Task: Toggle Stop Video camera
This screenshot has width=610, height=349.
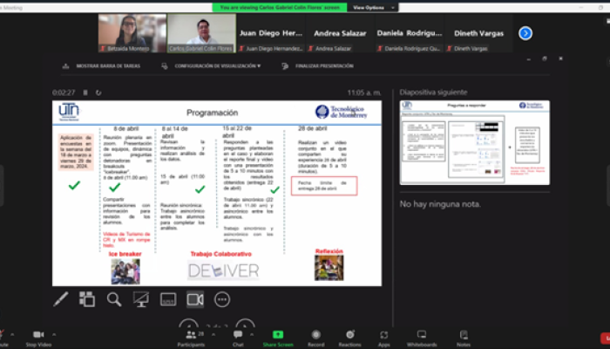Action: tap(37, 337)
